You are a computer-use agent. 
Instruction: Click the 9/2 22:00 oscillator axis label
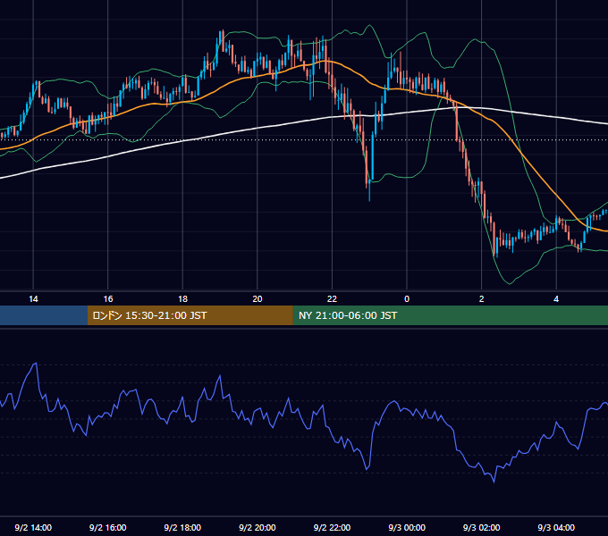[x=332, y=527]
